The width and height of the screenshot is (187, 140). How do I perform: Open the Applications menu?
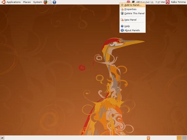point(14,2)
